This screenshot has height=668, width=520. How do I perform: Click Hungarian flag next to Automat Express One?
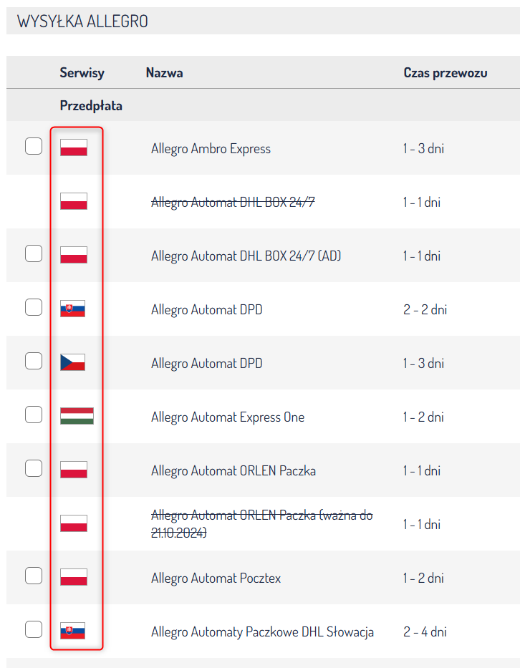[x=77, y=416]
